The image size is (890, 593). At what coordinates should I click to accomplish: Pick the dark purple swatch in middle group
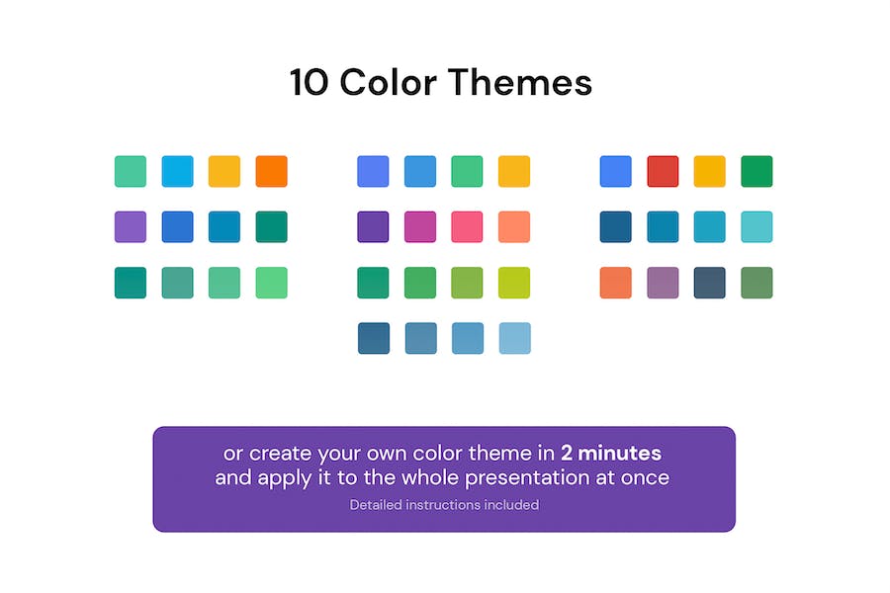coord(373,226)
